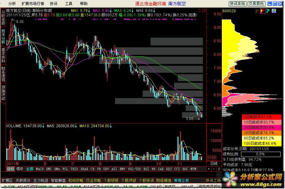Image resolution: width=285 pixels, height=189 pixels.
Task: Open the 资讯 menu
Action: pyautogui.click(x=53, y=4)
